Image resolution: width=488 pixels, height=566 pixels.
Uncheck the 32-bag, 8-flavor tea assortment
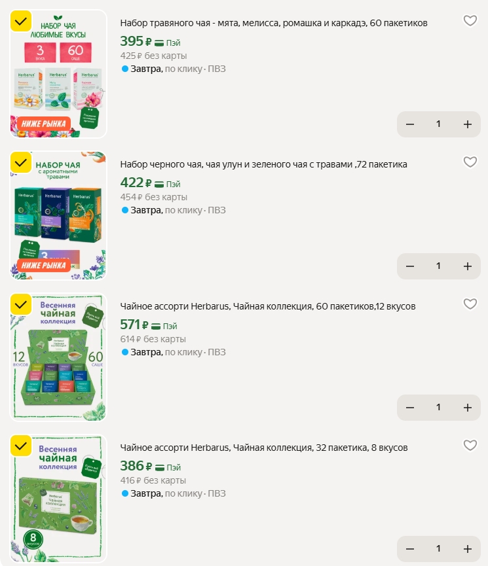click(x=21, y=446)
